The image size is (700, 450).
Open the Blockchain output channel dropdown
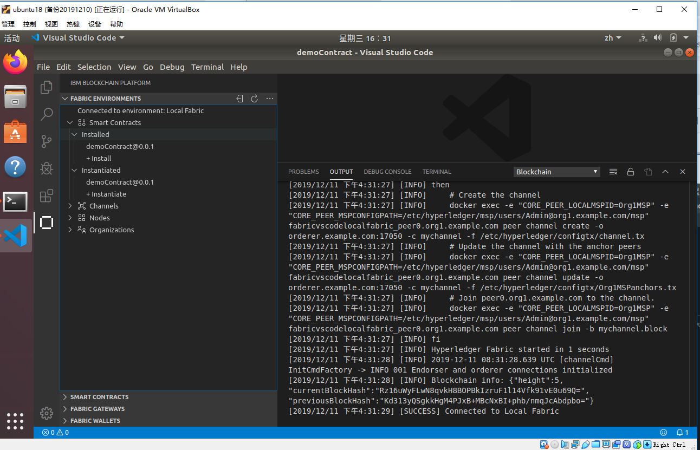pos(556,171)
